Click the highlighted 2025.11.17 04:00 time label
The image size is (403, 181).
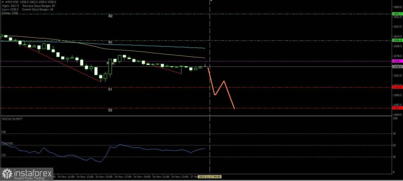pos(210,177)
